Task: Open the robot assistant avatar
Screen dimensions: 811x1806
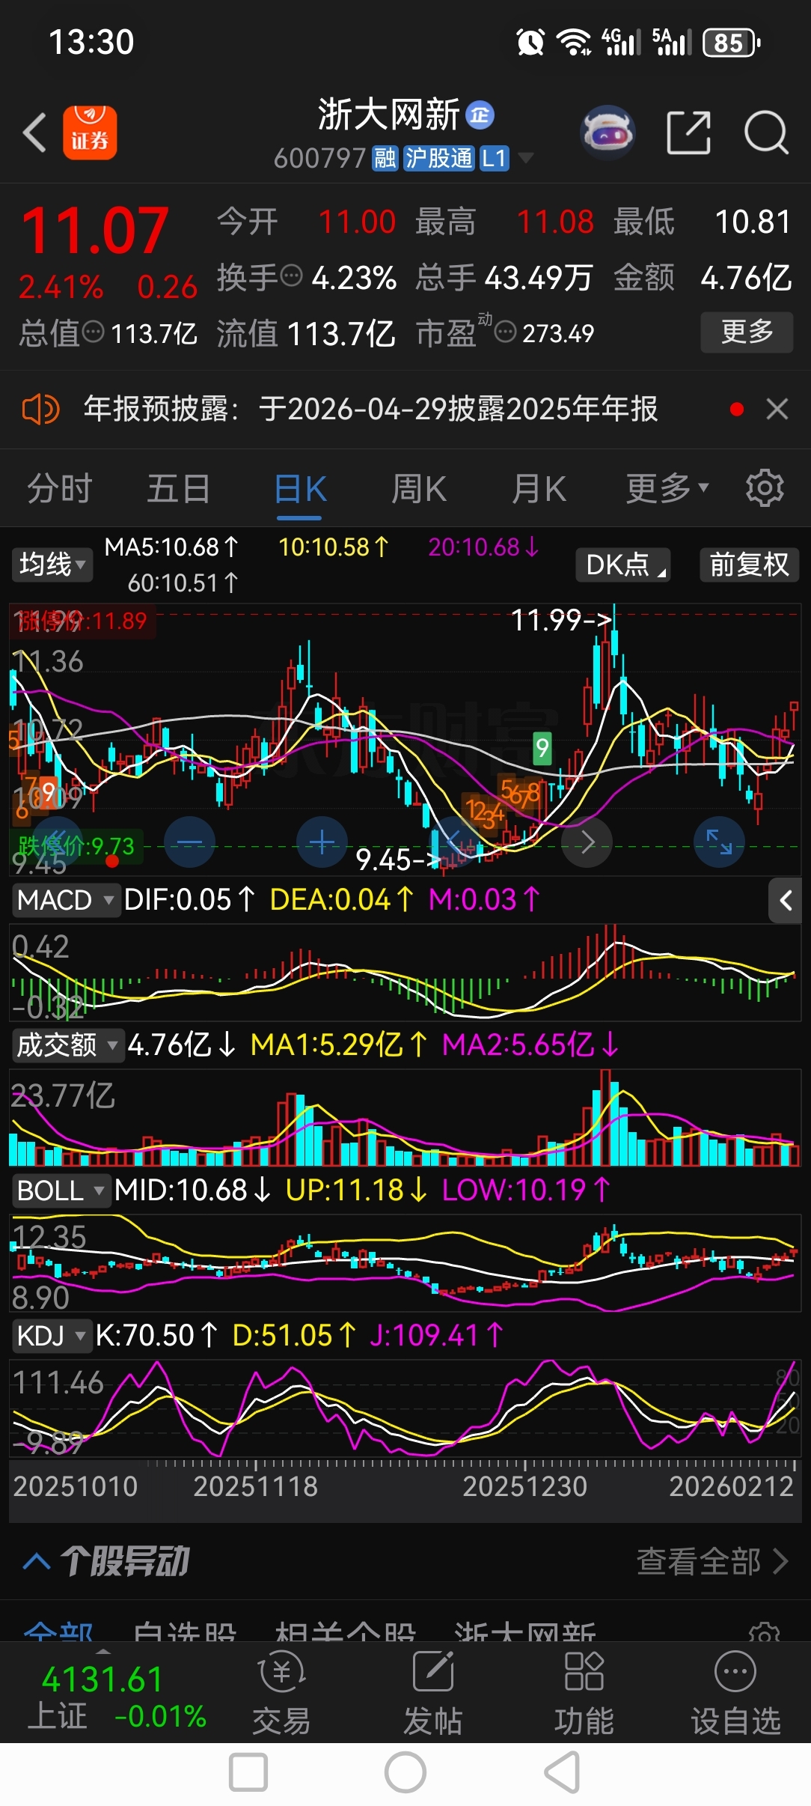Action: (608, 133)
